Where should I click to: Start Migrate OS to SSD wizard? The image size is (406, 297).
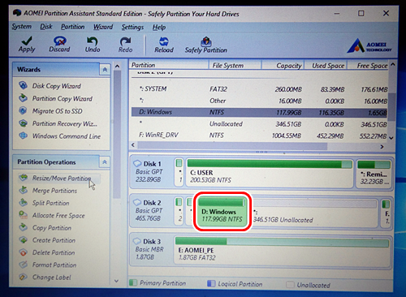50,111
